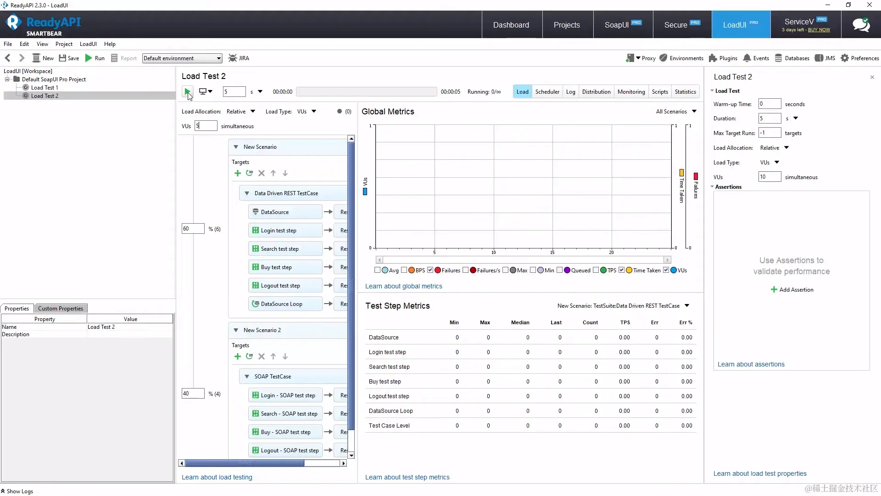Open the Databases icon in toolbar

pos(778,58)
